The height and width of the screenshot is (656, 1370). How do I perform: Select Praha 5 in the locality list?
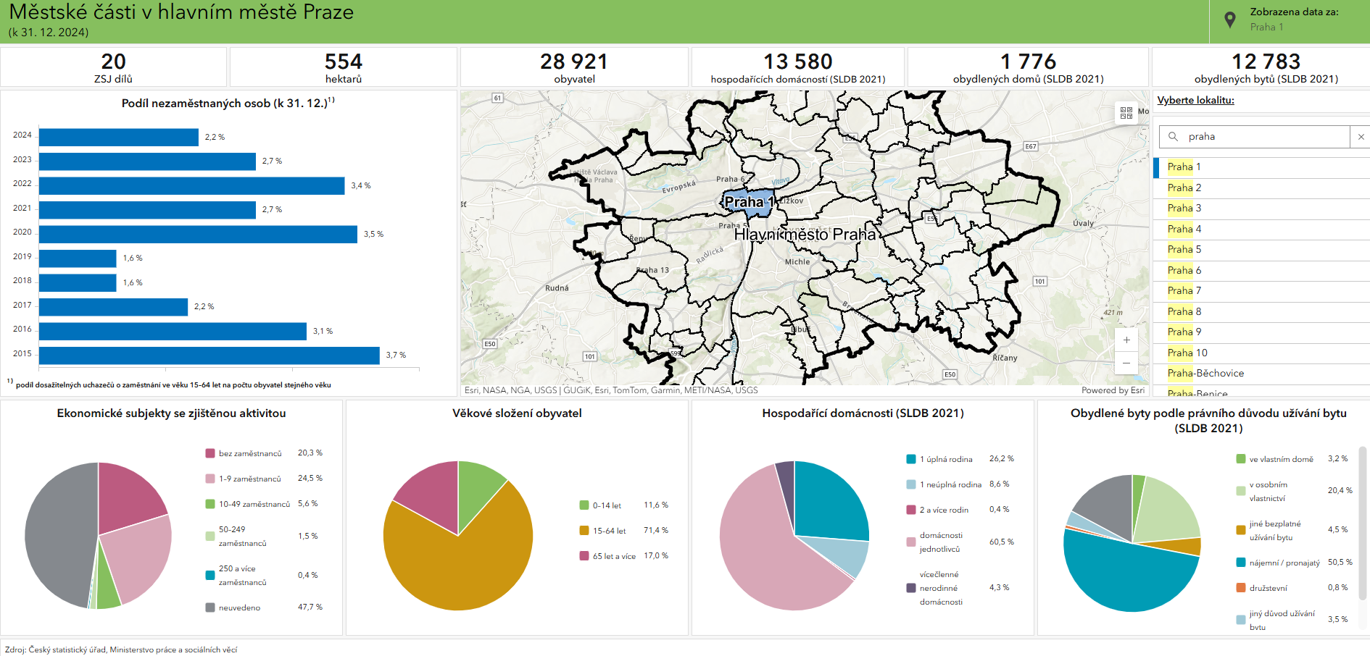pyautogui.click(x=1184, y=249)
